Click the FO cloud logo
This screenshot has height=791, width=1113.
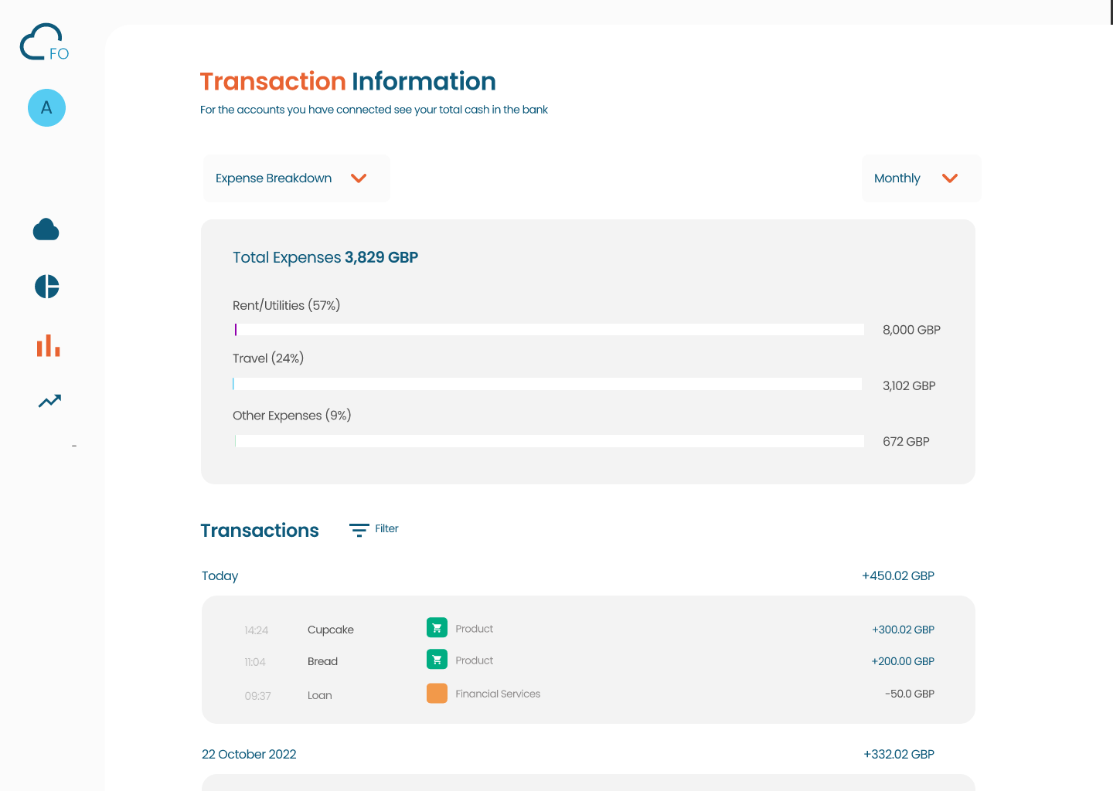(x=43, y=40)
